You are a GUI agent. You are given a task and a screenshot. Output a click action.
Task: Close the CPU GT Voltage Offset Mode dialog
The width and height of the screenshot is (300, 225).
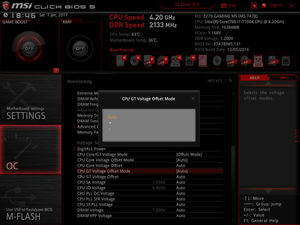click(x=193, y=98)
